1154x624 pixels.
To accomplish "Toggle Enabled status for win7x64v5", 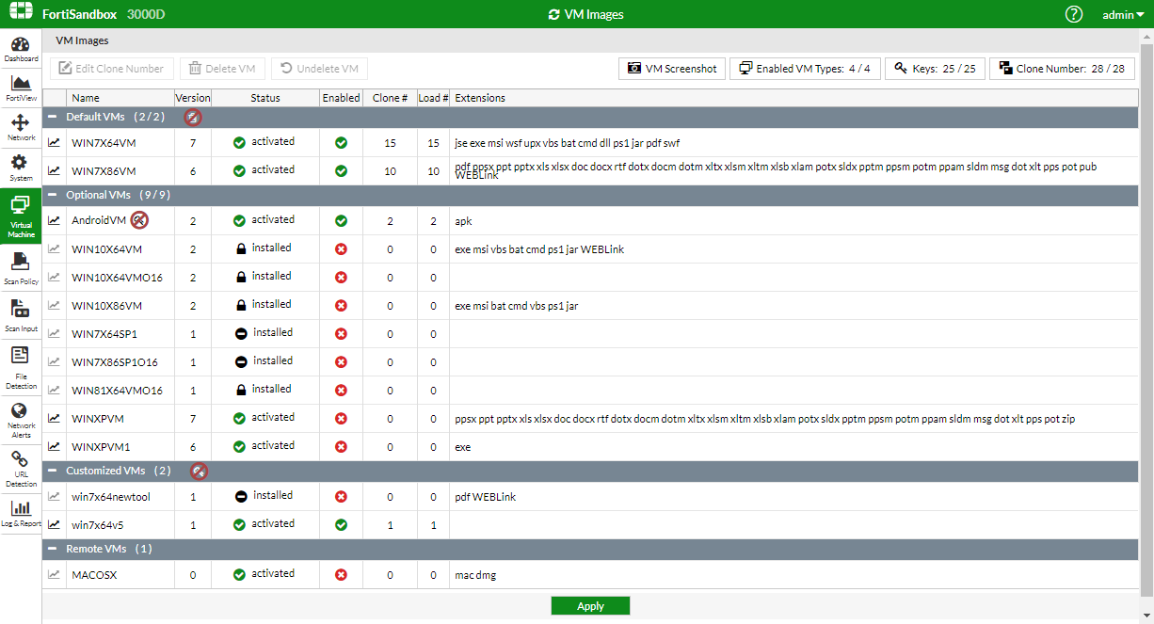I will tap(341, 525).
